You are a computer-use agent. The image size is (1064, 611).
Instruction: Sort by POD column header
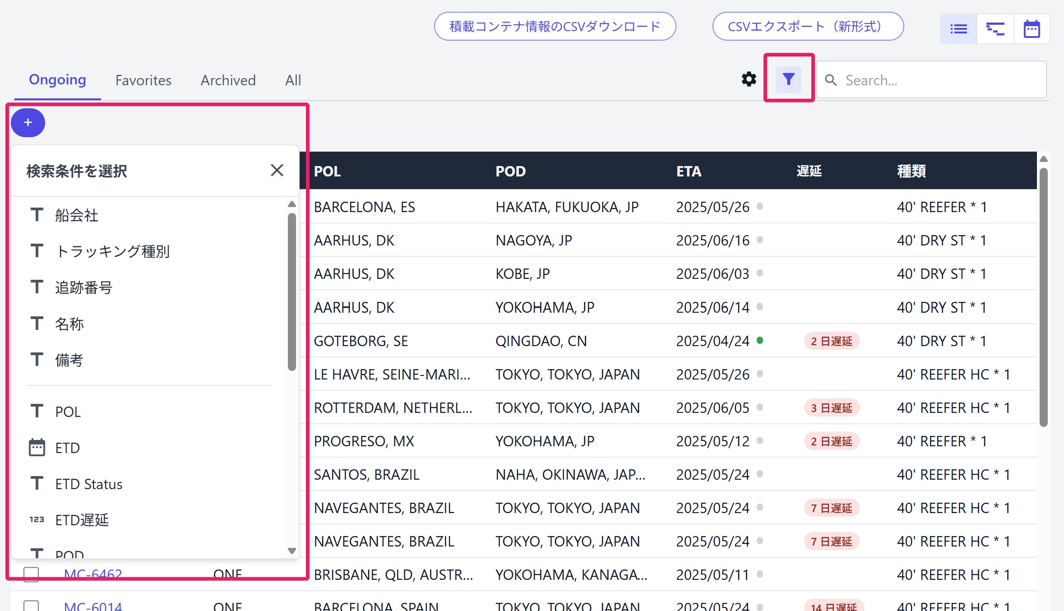click(510, 171)
